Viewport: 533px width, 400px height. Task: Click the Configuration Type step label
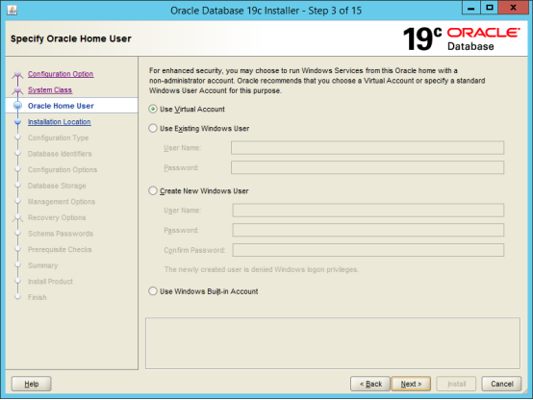[x=58, y=137]
